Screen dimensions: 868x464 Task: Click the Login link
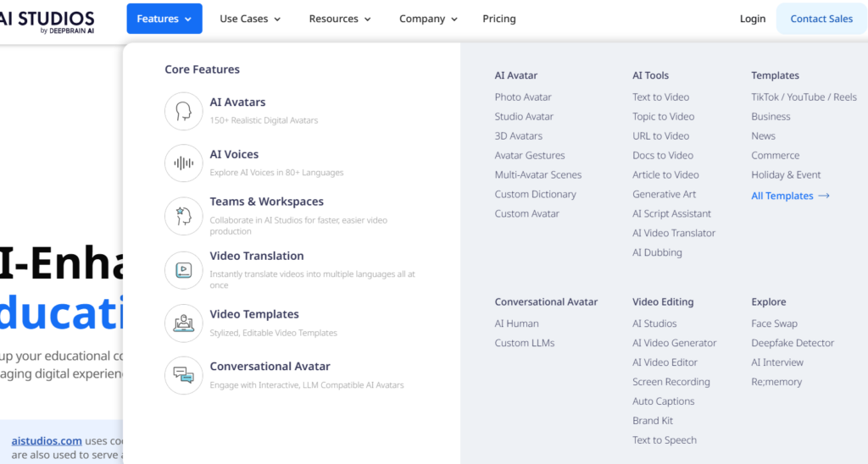tap(753, 19)
